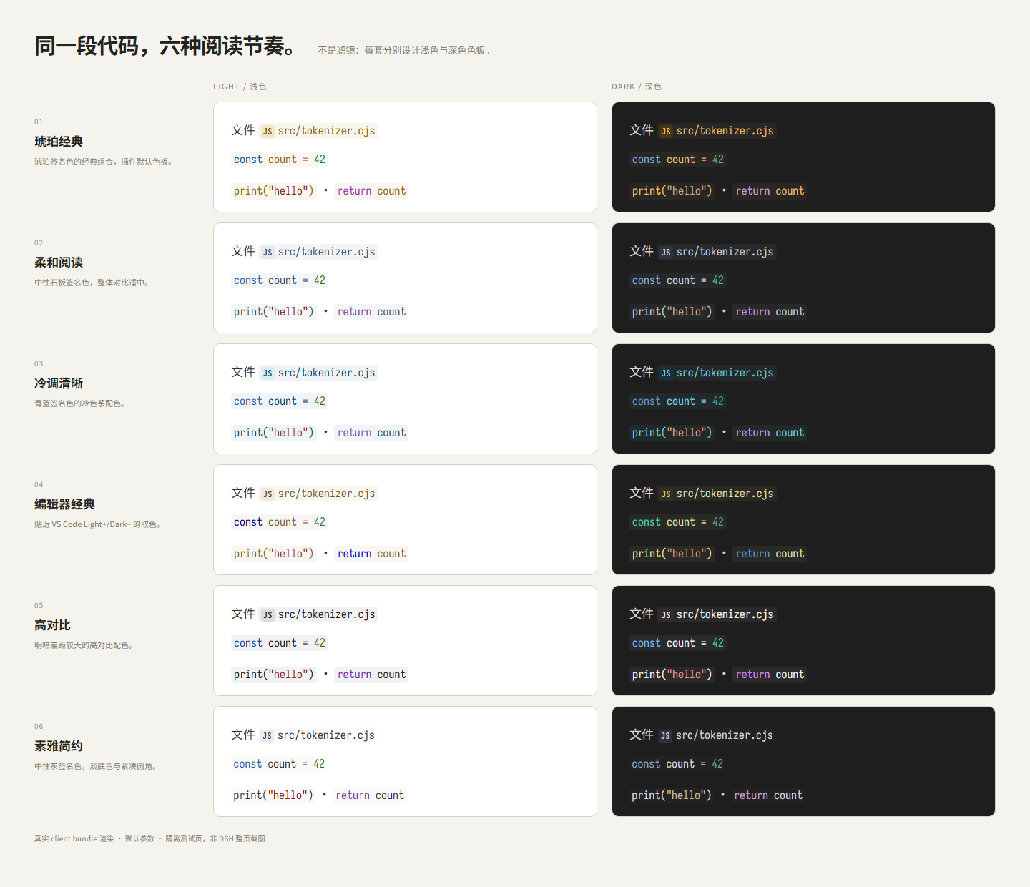Click the JS file icon in 素雅简约 dark card
This screenshot has height=887, width=1030.
click(665, 736)
